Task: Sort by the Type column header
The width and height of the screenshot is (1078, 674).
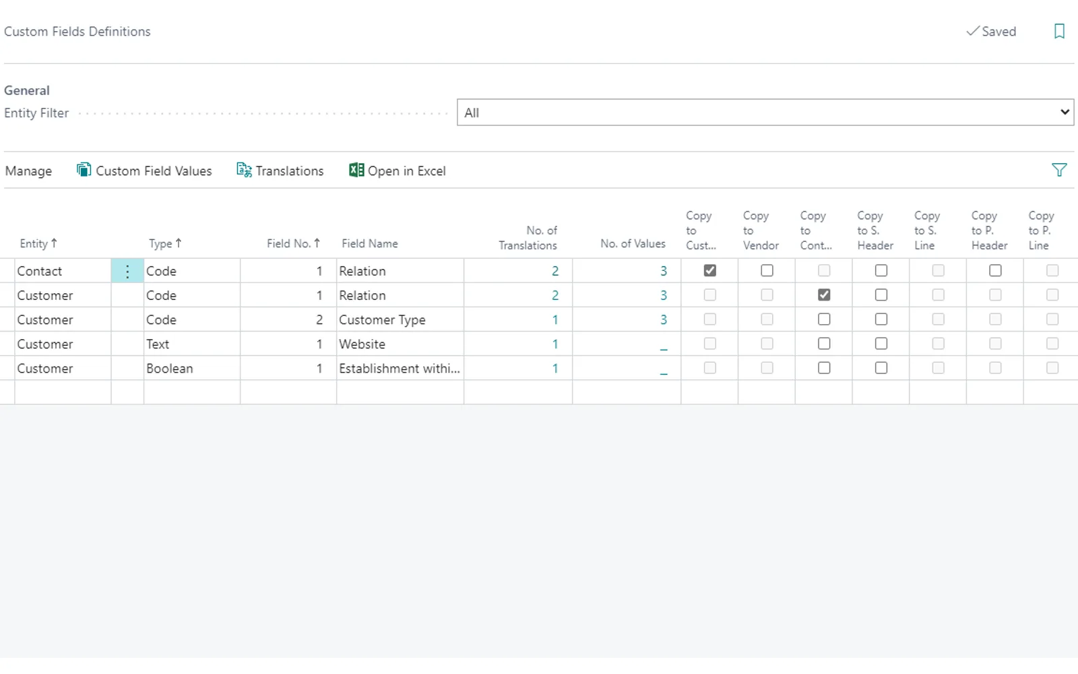Action: coord(165,243)
